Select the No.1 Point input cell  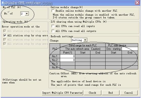[67, 56]
